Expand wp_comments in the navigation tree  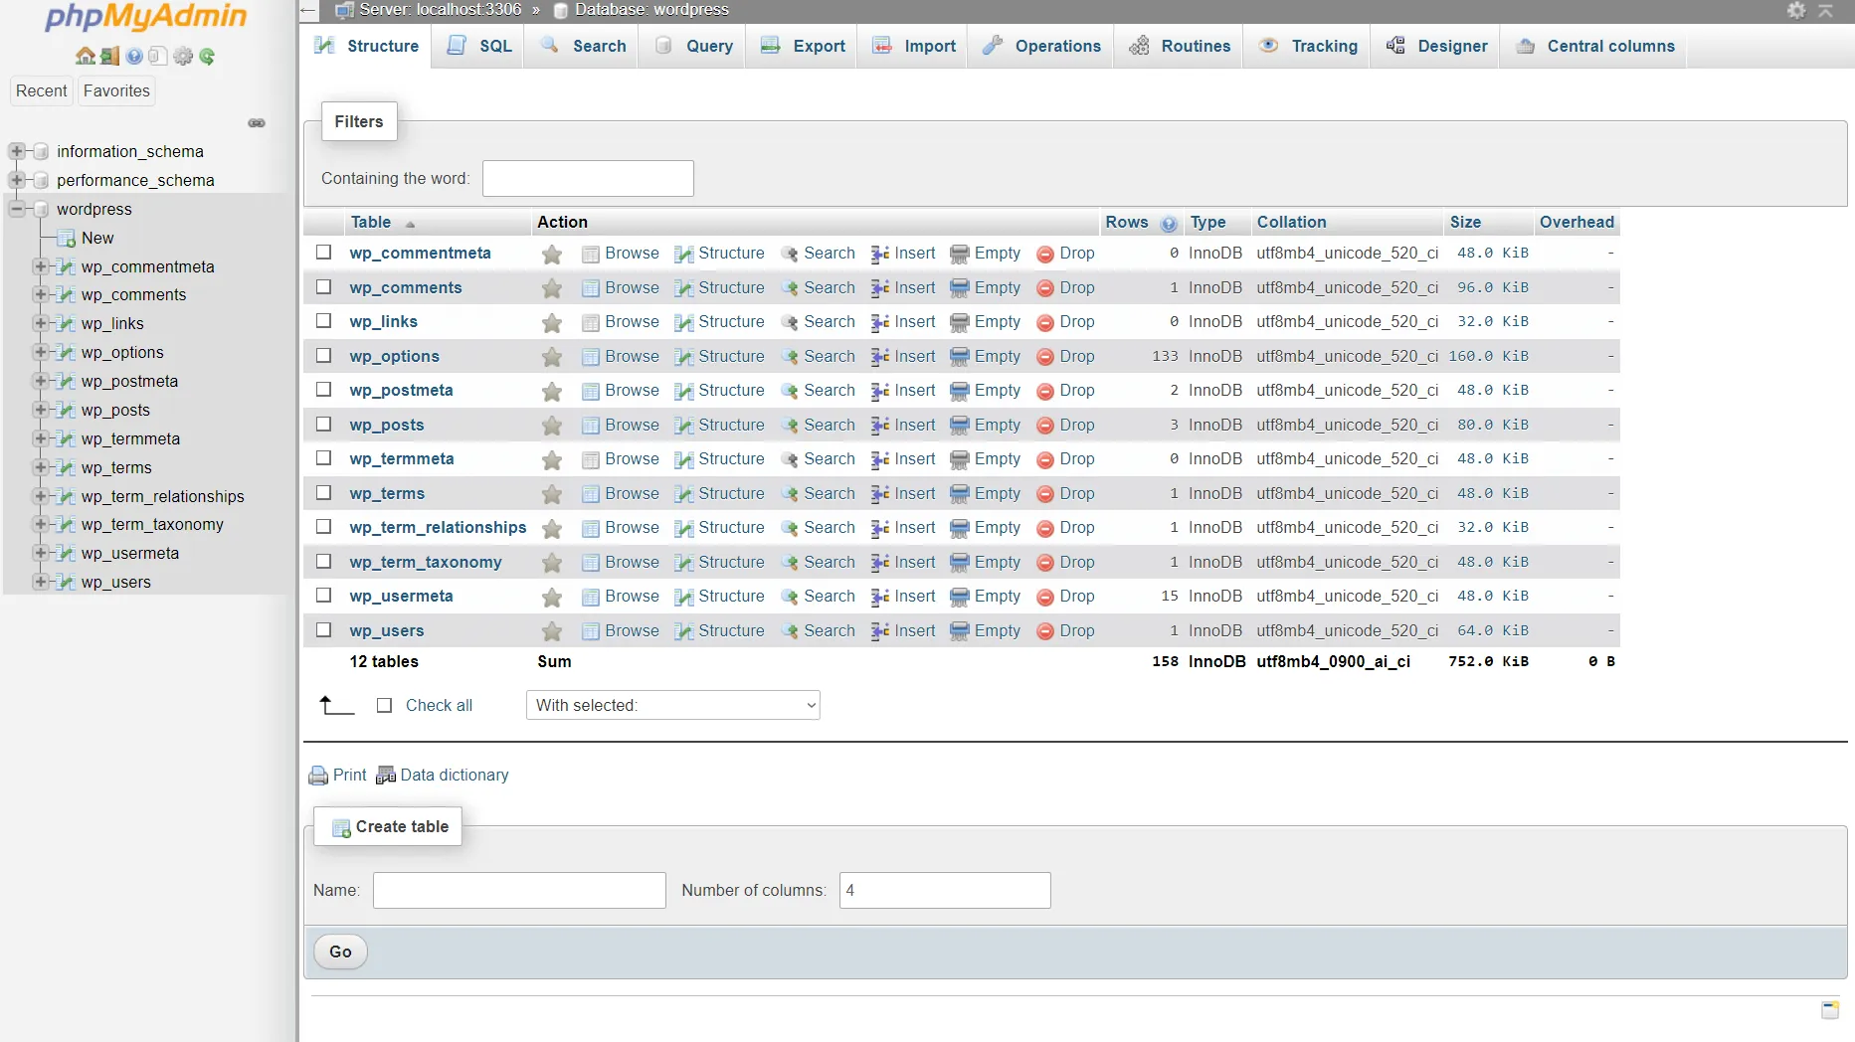(x=41, y=295)
